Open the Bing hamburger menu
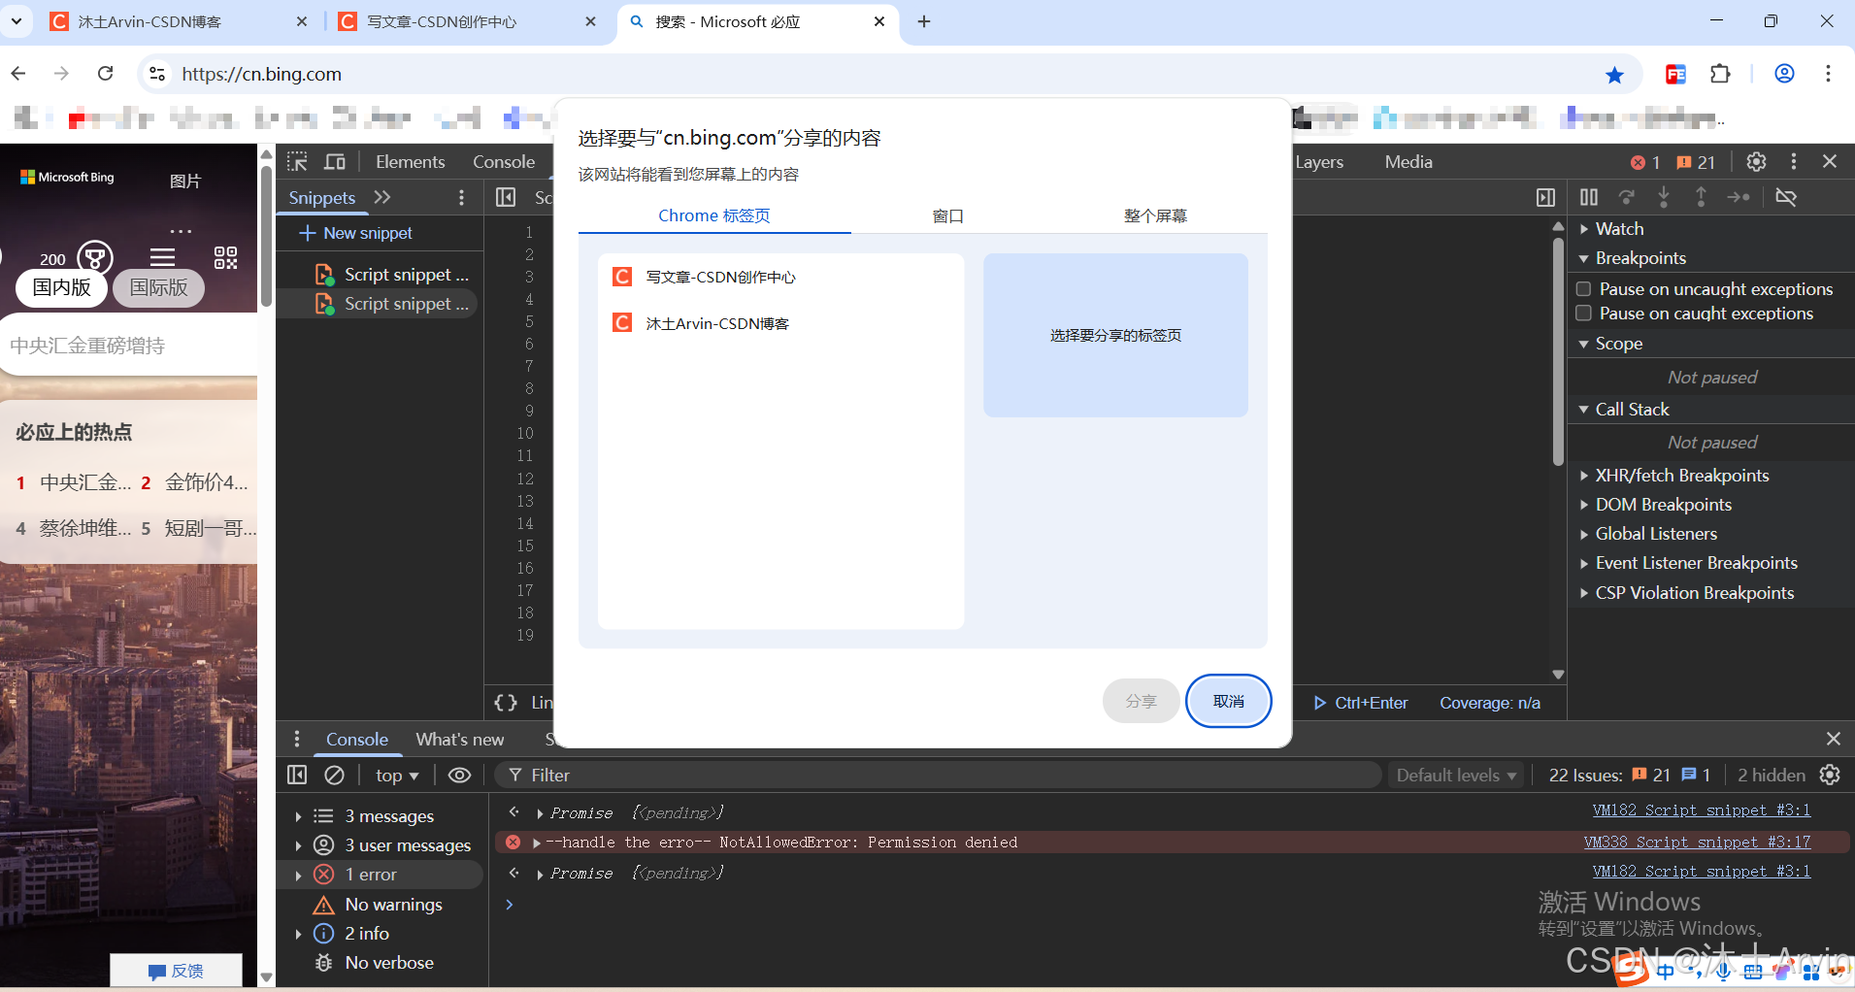The width and height of the screenshot is (1855, 992). [163, 257]
